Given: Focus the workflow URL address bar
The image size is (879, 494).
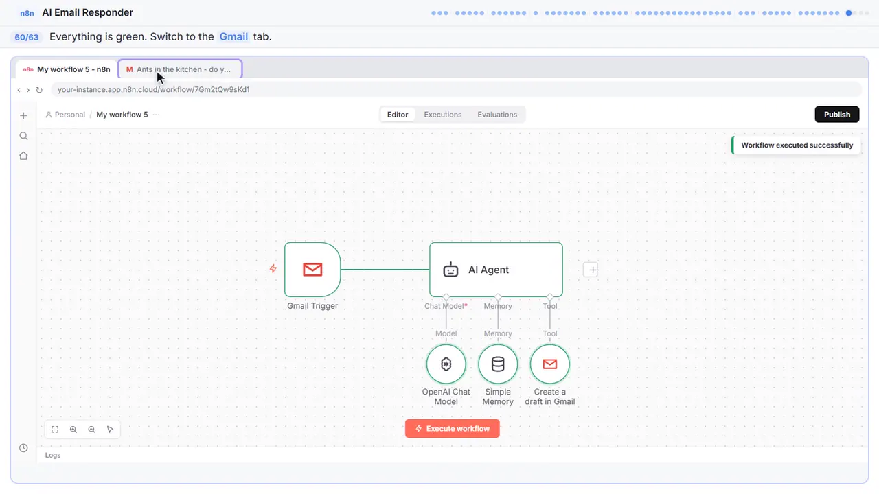Looking at the screenshot, I should coord(456,89).
